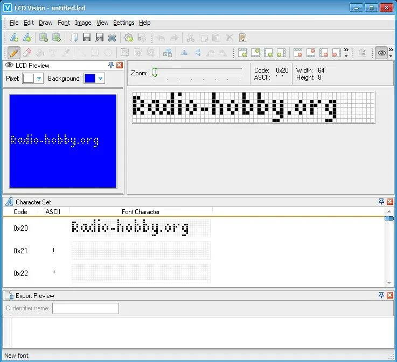This screenshot has height=362, width=397.
Task: Remove row at top icon
Action: point(298,53)
